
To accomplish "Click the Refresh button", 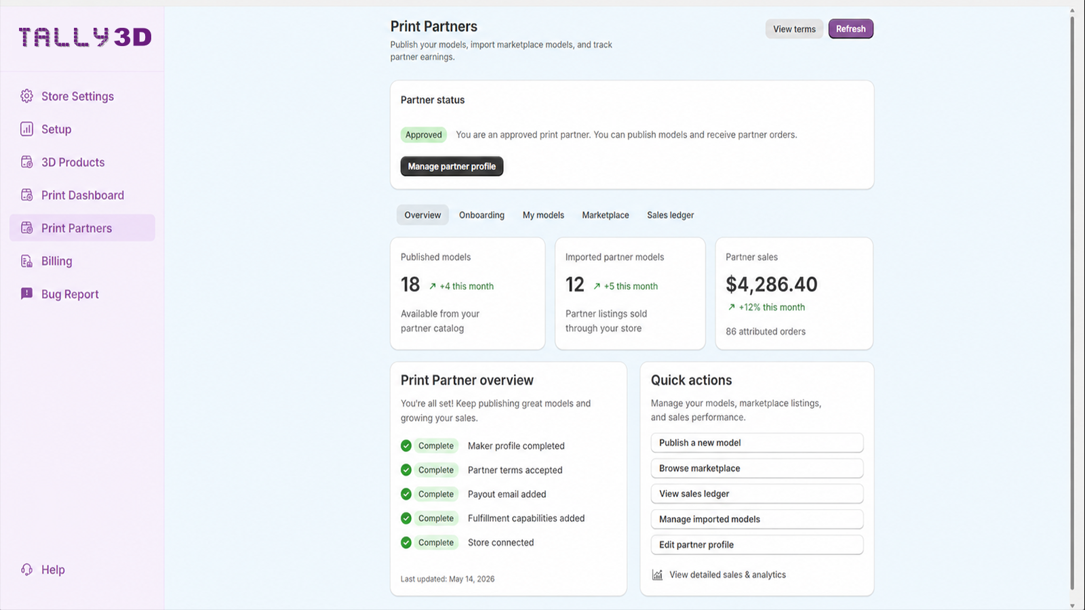I will [851, 29].
